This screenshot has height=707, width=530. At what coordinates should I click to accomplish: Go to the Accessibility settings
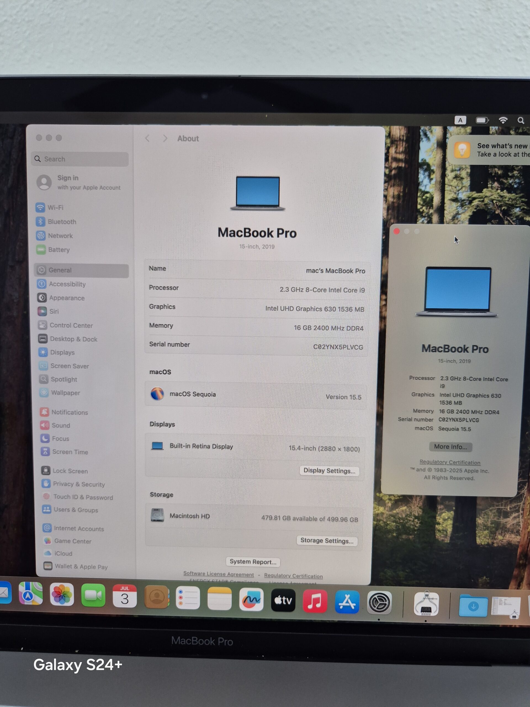click(67, 284)
